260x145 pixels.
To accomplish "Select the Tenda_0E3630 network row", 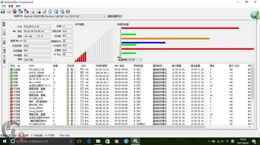I will point(131,92).
